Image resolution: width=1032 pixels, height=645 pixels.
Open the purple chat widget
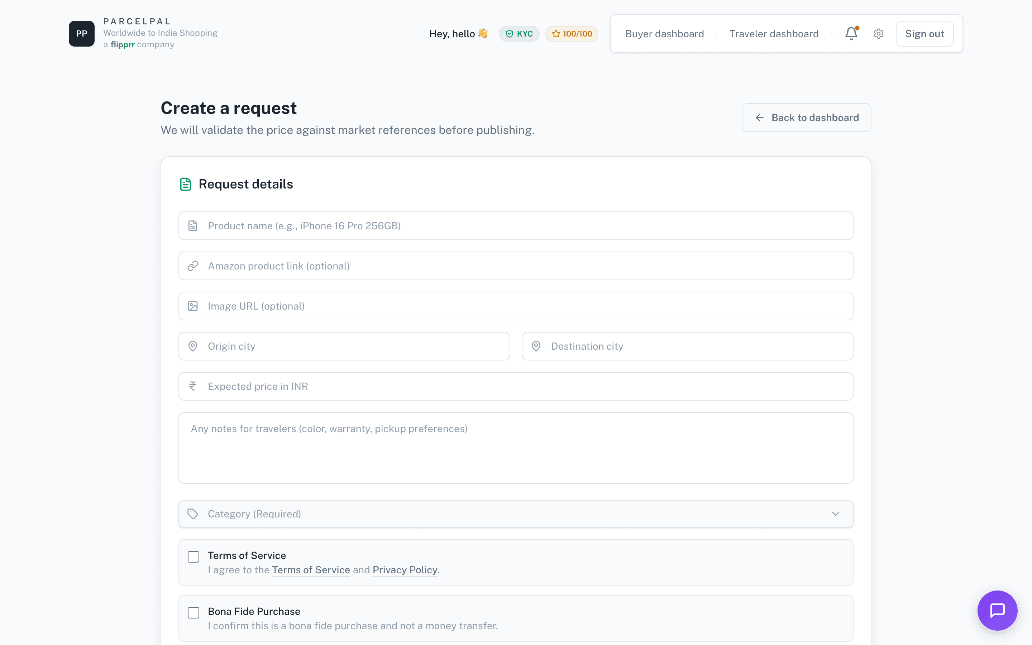tap(997, 610)
